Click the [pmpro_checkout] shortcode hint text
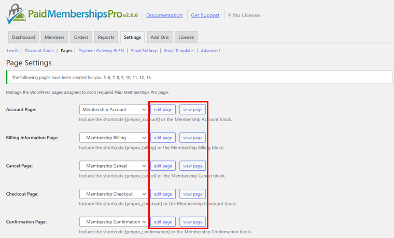The width and height of the screenshot is (394, 238). pos(158,204)
